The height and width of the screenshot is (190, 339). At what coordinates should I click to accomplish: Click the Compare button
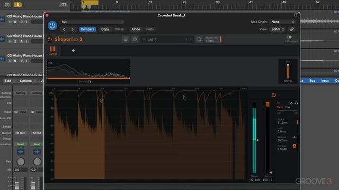[87, 29]
